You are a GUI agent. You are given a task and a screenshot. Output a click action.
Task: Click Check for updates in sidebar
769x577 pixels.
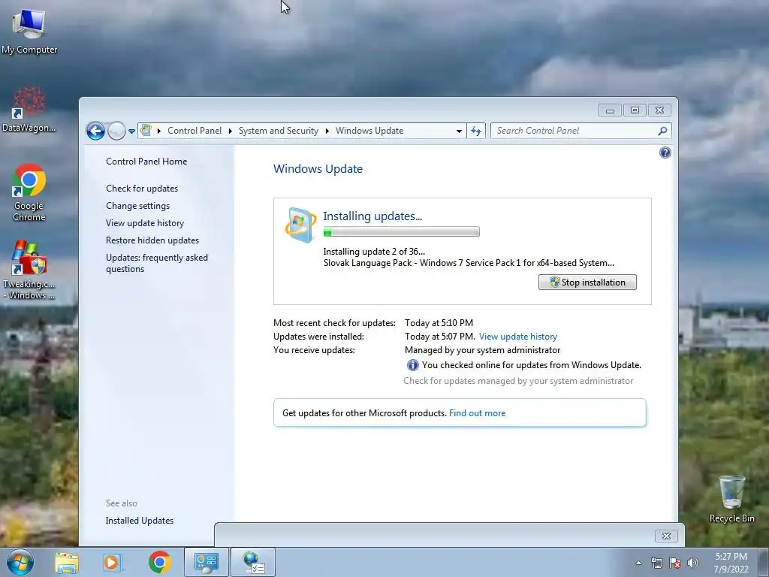142,189
